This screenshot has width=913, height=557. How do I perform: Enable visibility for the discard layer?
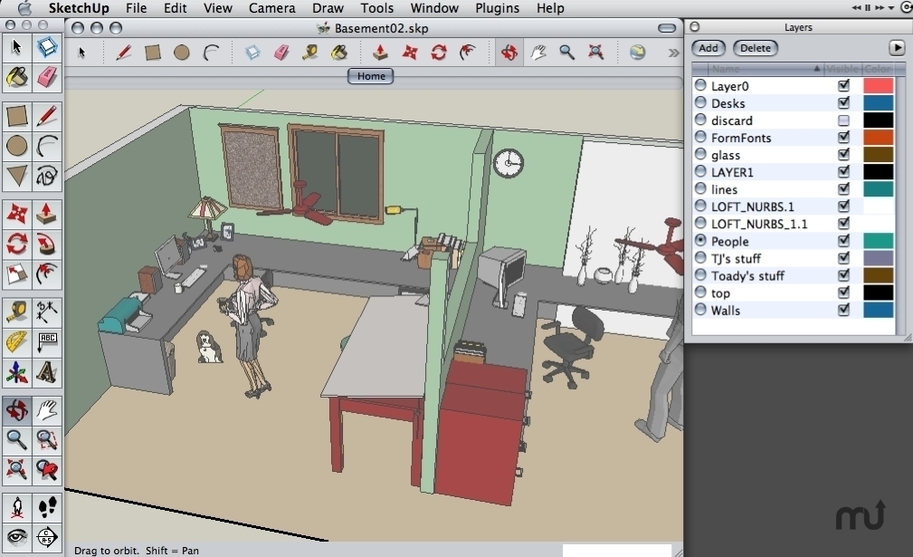coord(843,120)
